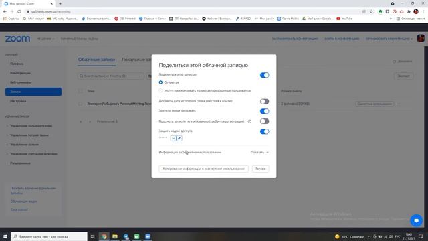Screen dimensions: 428x241
Task: Switch to 'Облачные записи' tab
Action: [96, 60]
